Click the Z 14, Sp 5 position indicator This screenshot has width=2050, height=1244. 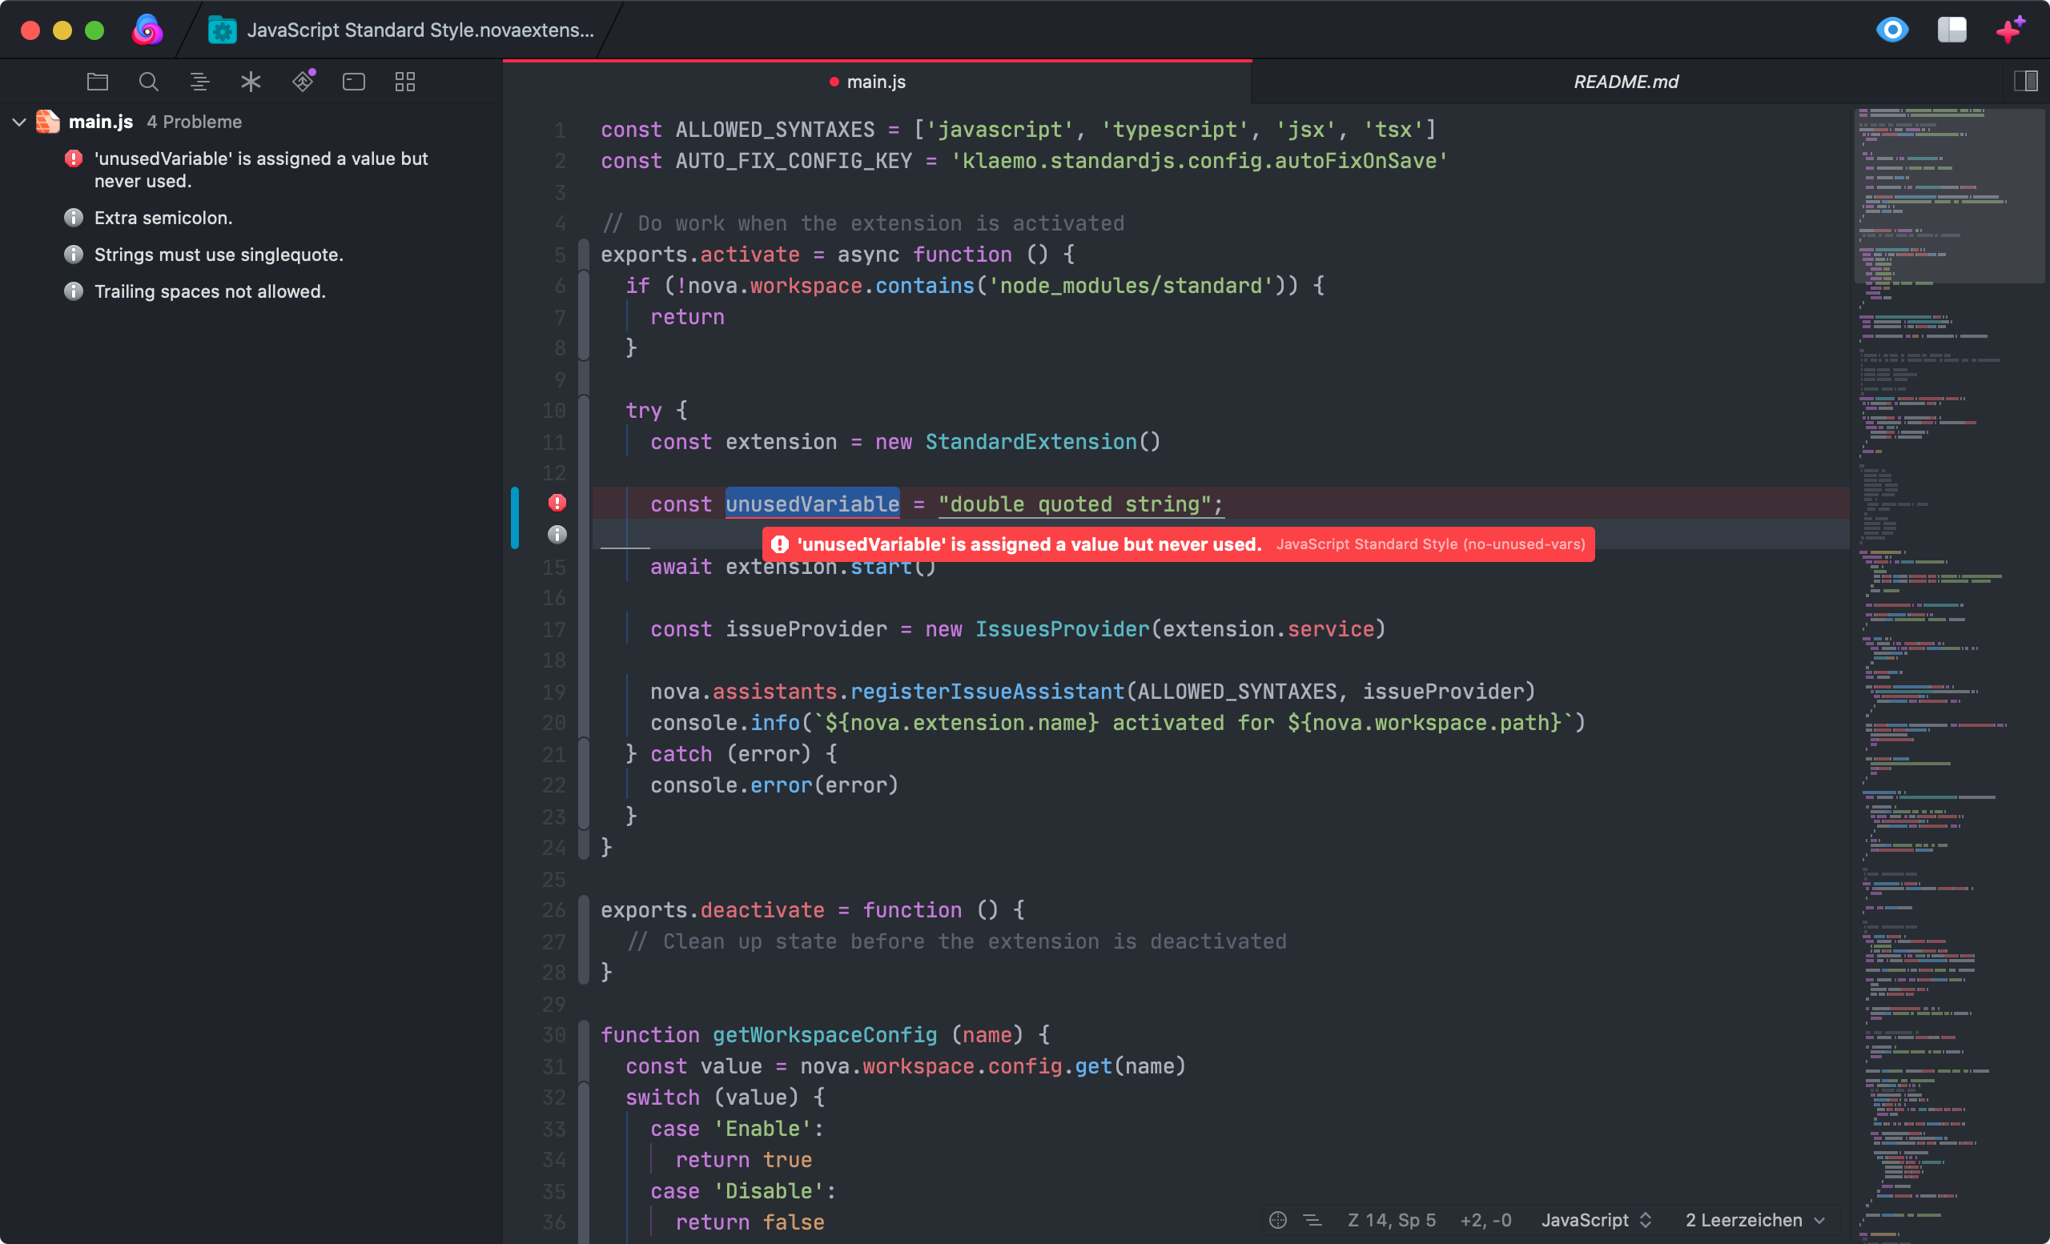tap(1391, 1219)
